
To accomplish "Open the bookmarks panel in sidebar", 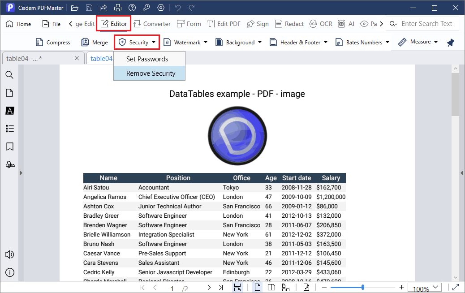I will click(9, 146).
